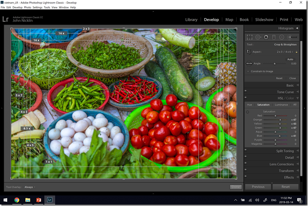Viewport: 308px width, 206px height.
Task: Select the Spot Removal tool
Action: tap(258, 37)
